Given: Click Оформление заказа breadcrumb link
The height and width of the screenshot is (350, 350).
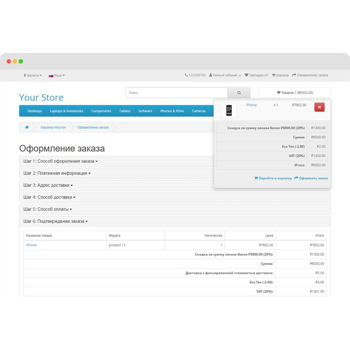Looking at the screenshot, I should [x=93, y=127].
